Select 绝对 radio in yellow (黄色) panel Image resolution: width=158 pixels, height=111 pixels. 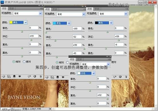[x=24, y=62]
